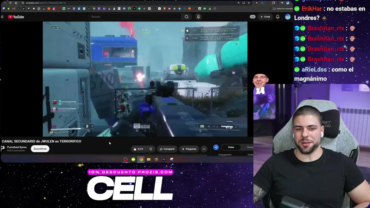This screenshot has height=208, width=370.
Task: Click the Zoom magnifier in the address bar
Action: (x=238, y=3)
